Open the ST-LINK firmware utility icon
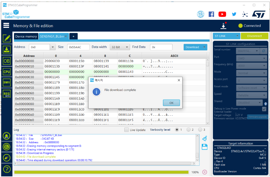This screenshot has width=270, height=177. pyautogui.click(x=7, y=158)
